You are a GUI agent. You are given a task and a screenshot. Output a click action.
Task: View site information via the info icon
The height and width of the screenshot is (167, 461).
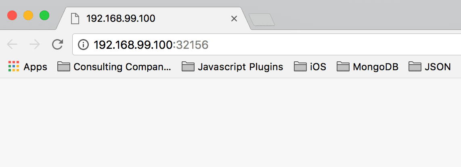83,45
